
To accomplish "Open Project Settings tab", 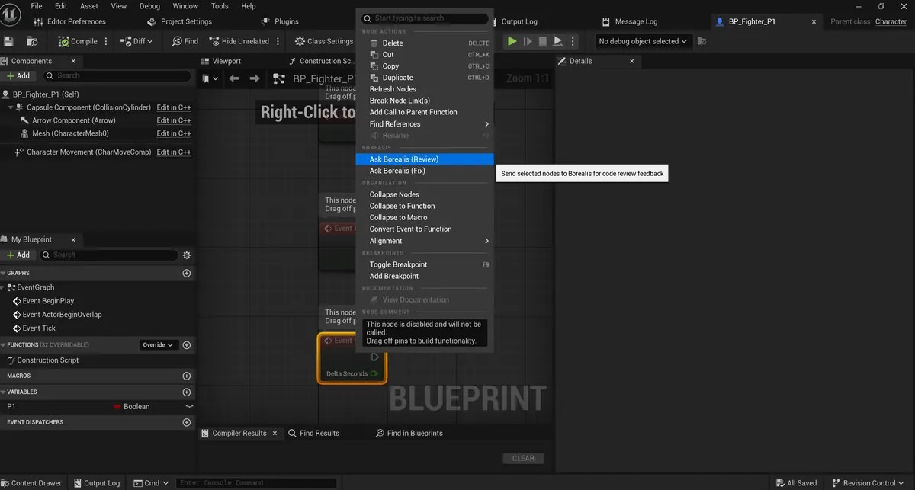I will (x=180, y=21).
